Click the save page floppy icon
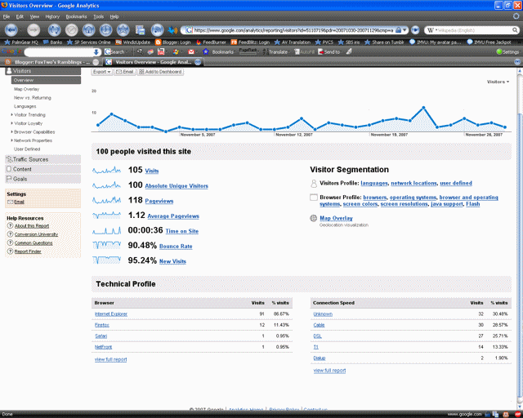The image size is (523, 418). point(140,30)
